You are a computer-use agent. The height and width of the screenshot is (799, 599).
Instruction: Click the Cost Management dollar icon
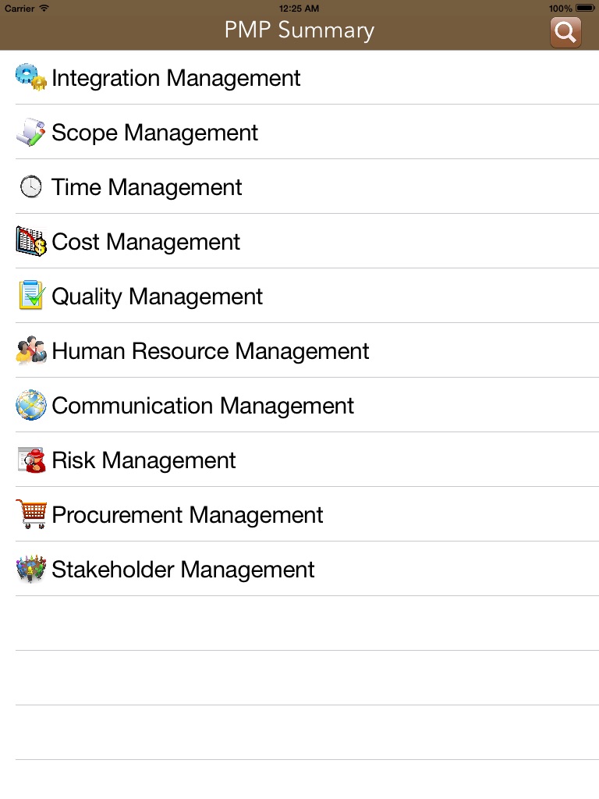coord(31,242)
